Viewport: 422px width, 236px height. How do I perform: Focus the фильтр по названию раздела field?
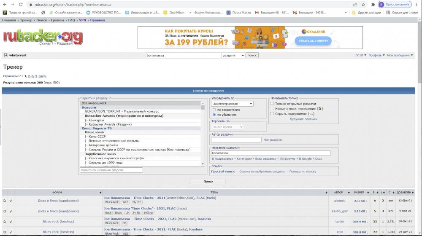[111, 170]
